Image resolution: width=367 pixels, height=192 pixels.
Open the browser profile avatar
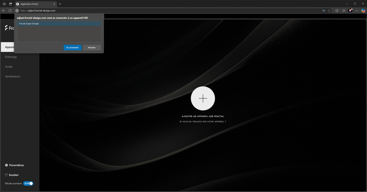click(350, 11)
